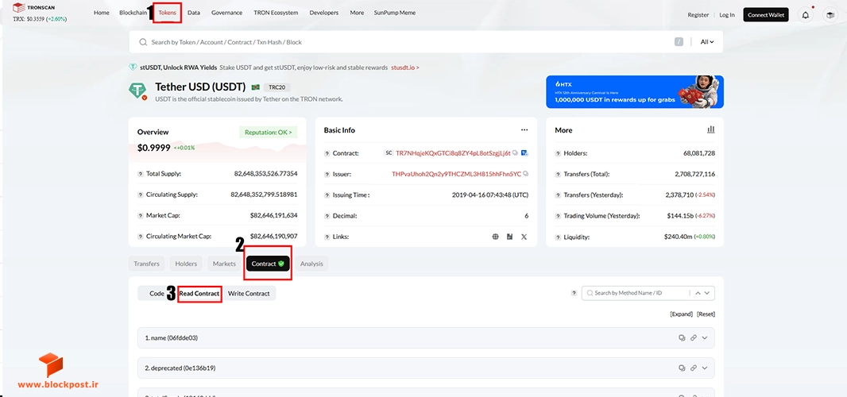The image size is (847, 397).
Task: Click the up arrow in method search
Action: pyautogui.click(x=698, y=293)
